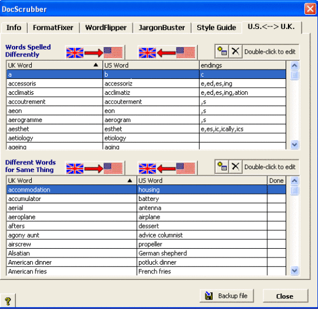Open the WordFlipper tab
Image resolution: width=318 pixels, height=310 pixels.
(x=106, y=28)
